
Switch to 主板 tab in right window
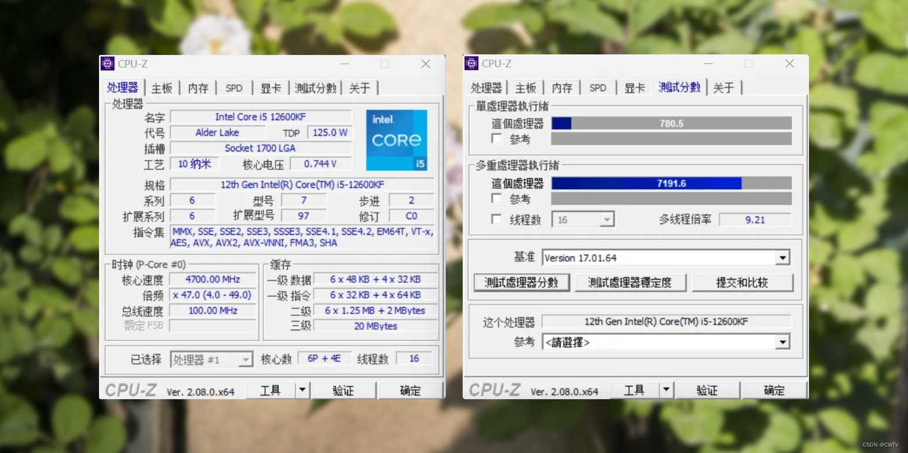525,88
